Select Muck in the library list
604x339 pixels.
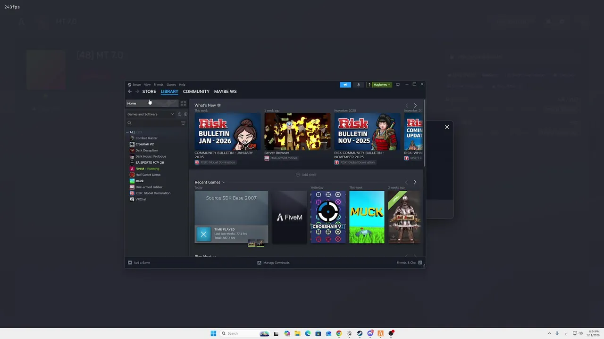coord(139,181)
